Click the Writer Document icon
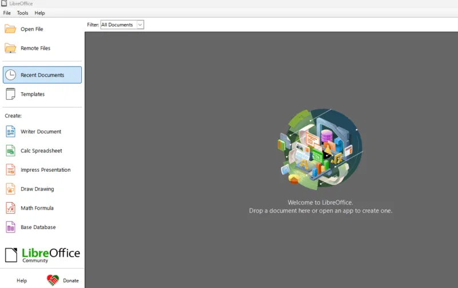Image resolution: width=458 pixels, height=288 pixels. 11,132
